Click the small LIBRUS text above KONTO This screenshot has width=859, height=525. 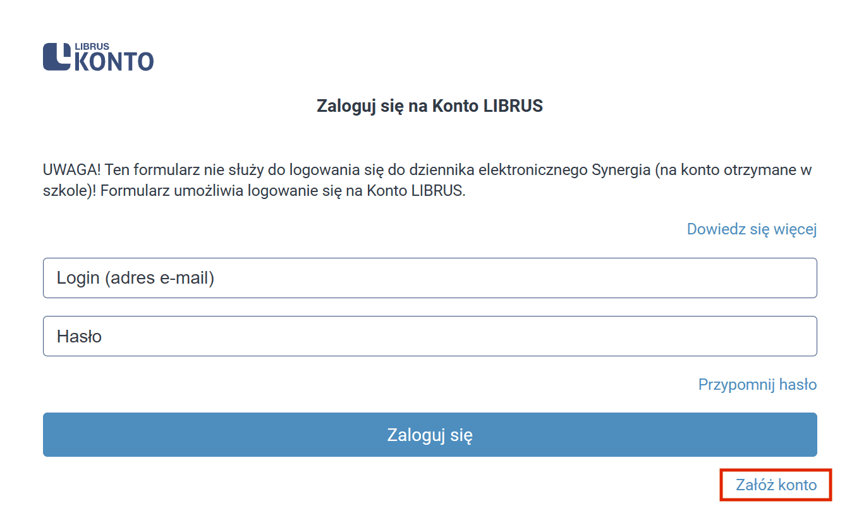click(x=92, y=47)
